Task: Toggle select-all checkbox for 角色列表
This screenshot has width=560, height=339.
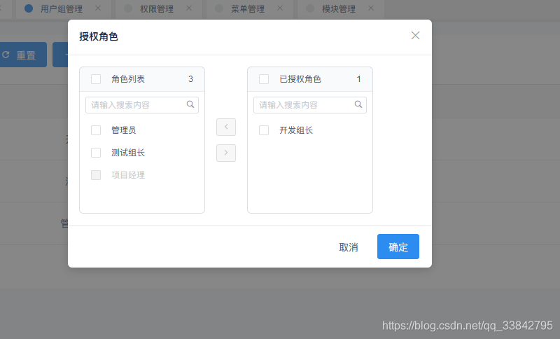Action: point(96,79)
